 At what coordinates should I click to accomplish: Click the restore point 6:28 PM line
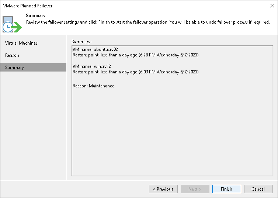(136, 55)
